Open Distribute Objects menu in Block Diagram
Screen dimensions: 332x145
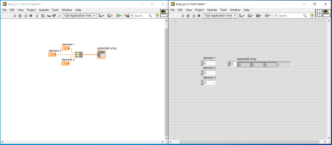point(110,16)
